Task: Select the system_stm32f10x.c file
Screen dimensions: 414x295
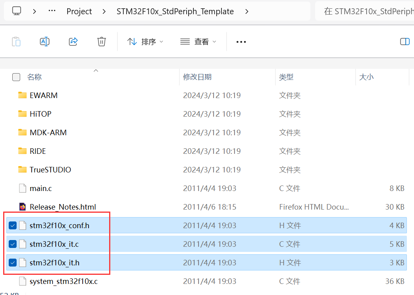Action: point(64,281)
